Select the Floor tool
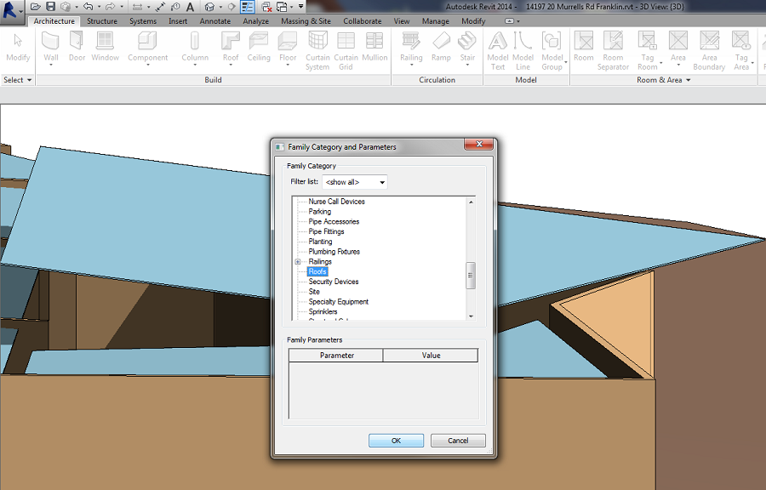 (288, 48)
